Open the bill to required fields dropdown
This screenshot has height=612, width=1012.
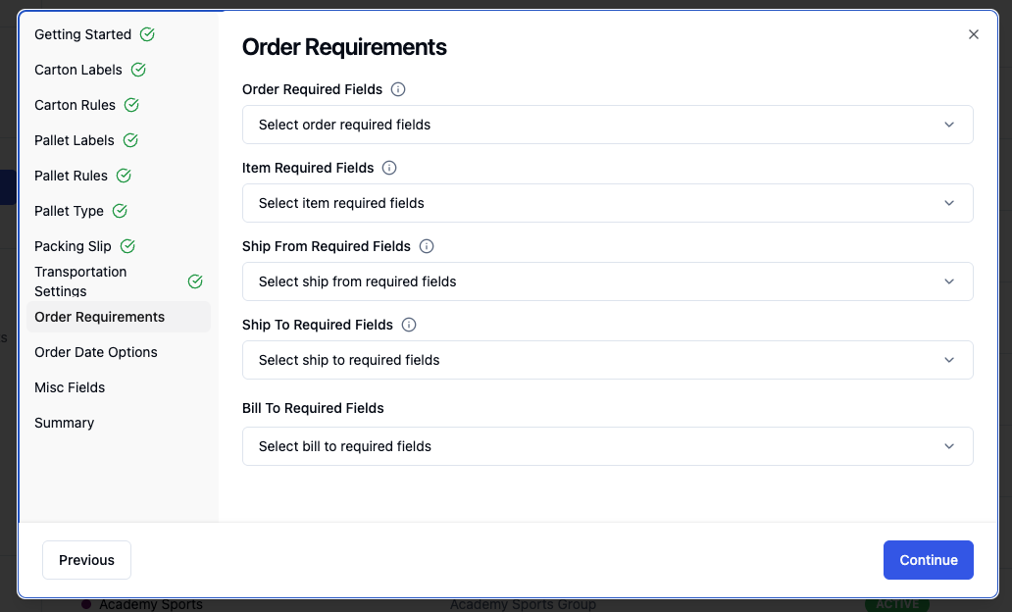point(607,446)
